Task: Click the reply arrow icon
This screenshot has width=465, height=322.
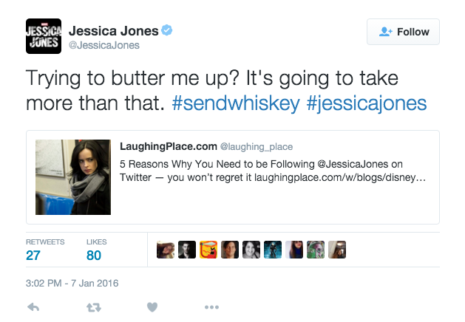Action: coord(33,307)
